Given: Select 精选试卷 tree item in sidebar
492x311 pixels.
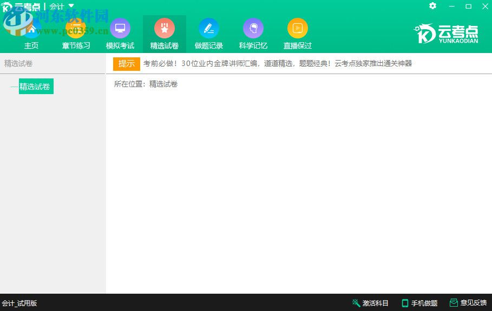Looking at the screenshot, I should pos(36,86).
